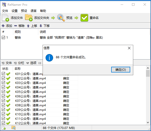Open the 文件 menu in the menu bar
Image resolution: width=151 pixels, height=131 pixels.
(x=5, y=11)
